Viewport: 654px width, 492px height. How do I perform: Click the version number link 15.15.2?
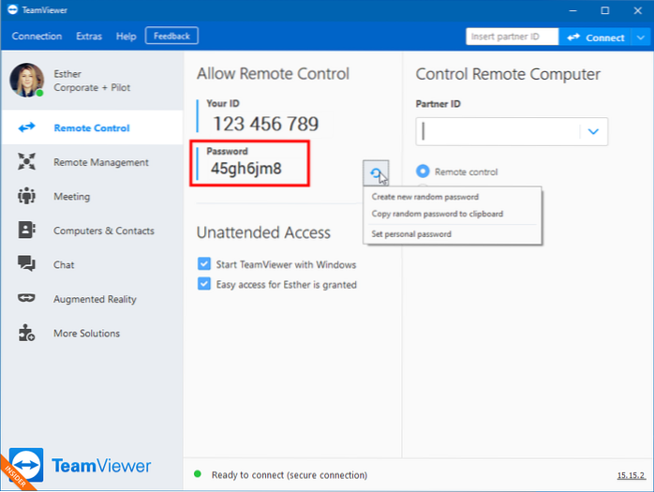628,475
